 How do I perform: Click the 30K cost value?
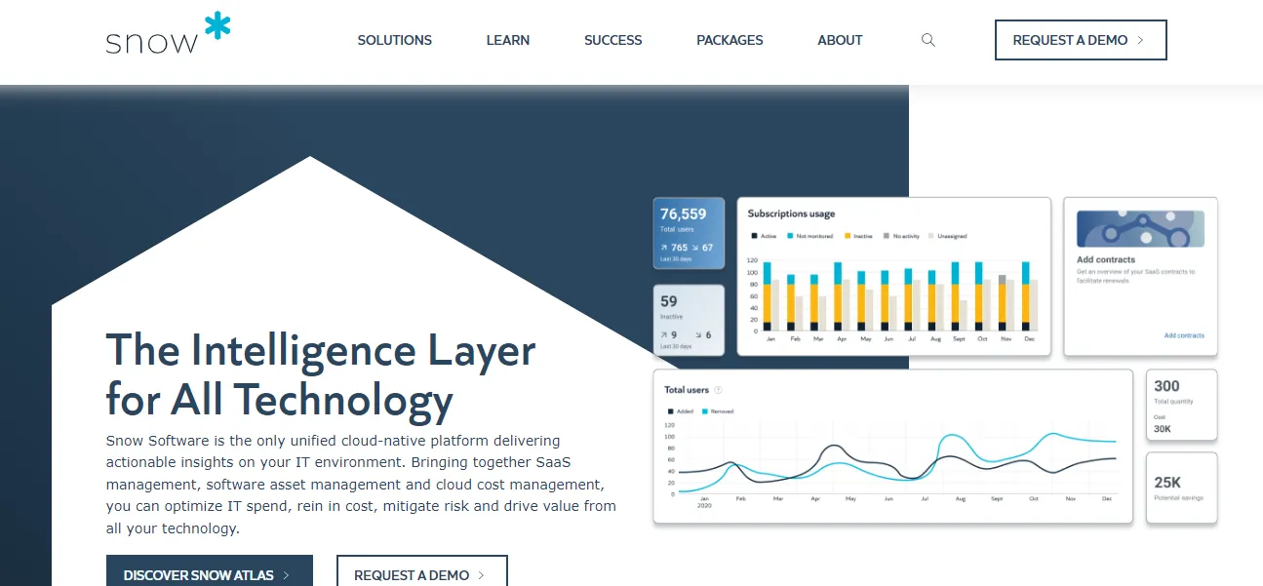pos(1163,429)
